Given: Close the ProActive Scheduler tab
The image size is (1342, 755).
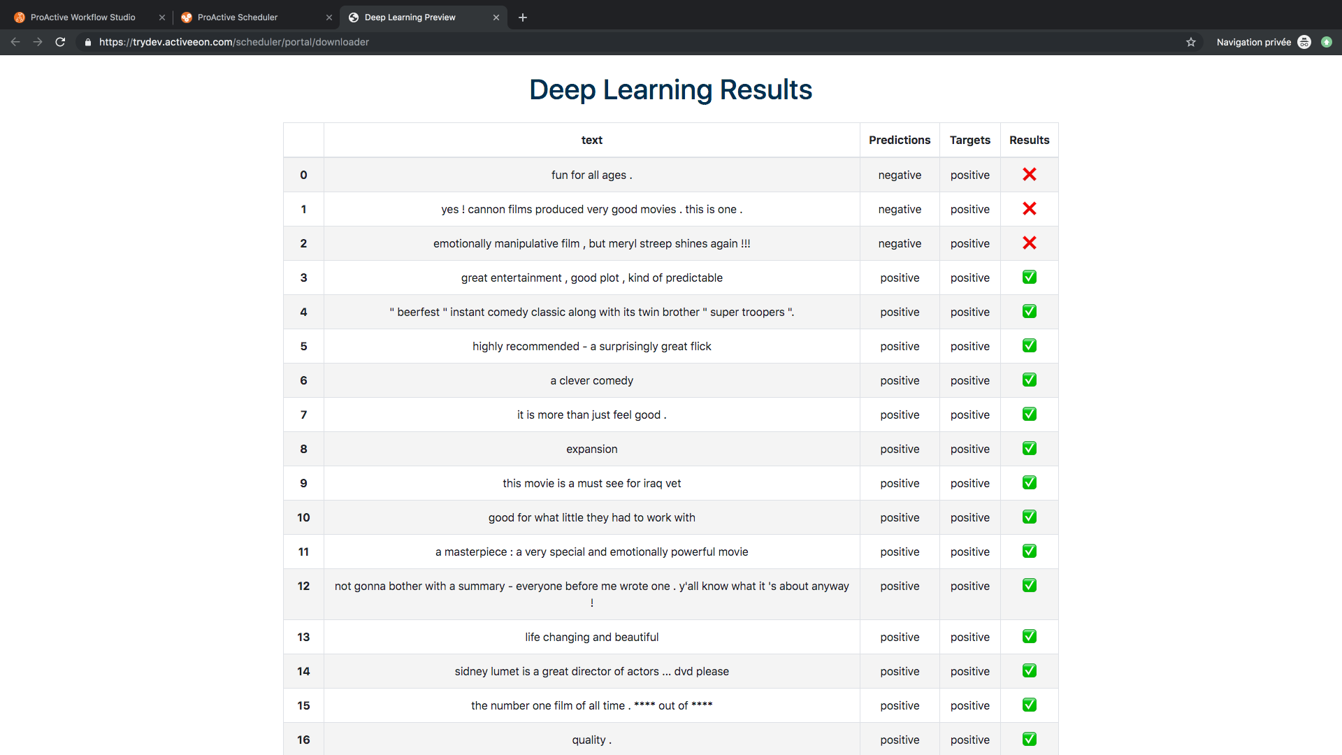Looking at the screenshot, I should (x=329, y=17).
